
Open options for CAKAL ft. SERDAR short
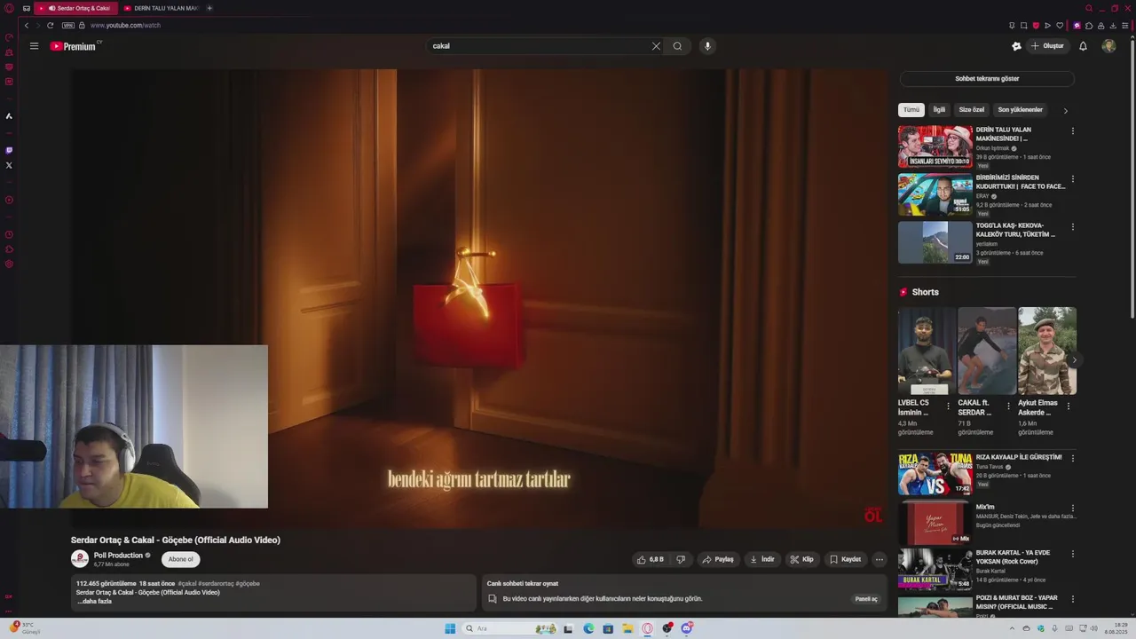point(1008,406)
